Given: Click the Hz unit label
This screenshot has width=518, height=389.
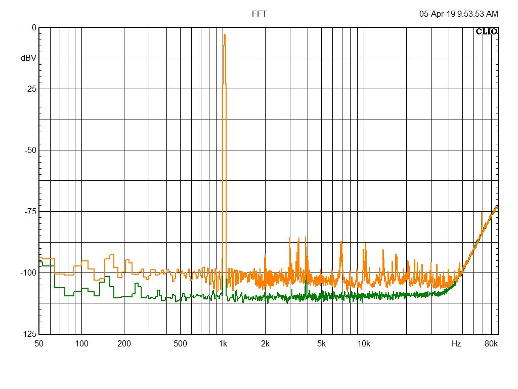Looking at the screenshot, I should pos(456,344).
